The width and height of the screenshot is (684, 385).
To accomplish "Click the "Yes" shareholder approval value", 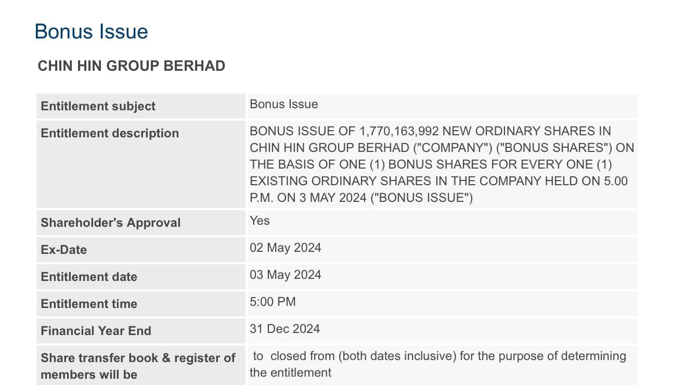I will [260, 221].
